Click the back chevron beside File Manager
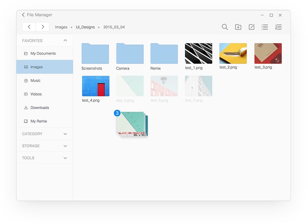Viewport: 308px width, 224px height. [23, 15]
